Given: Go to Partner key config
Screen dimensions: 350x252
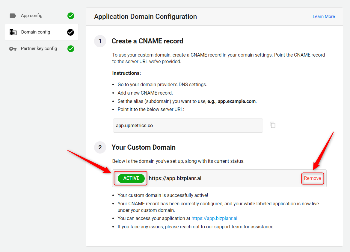Looking at the screenshot, I should tap(42, 48).
